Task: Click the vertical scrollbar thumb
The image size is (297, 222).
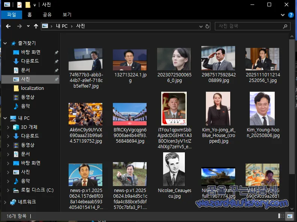Action: pos(292,106)
